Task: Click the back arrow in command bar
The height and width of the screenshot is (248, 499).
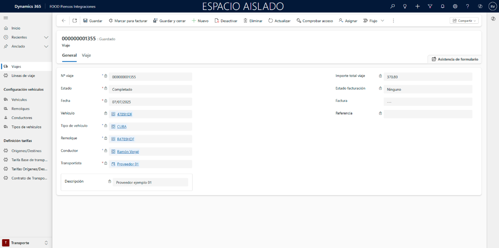Action: point(64,21)
